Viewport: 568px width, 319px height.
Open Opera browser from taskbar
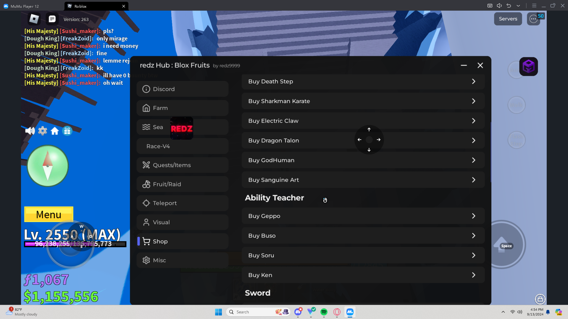(x=337, y=312)
